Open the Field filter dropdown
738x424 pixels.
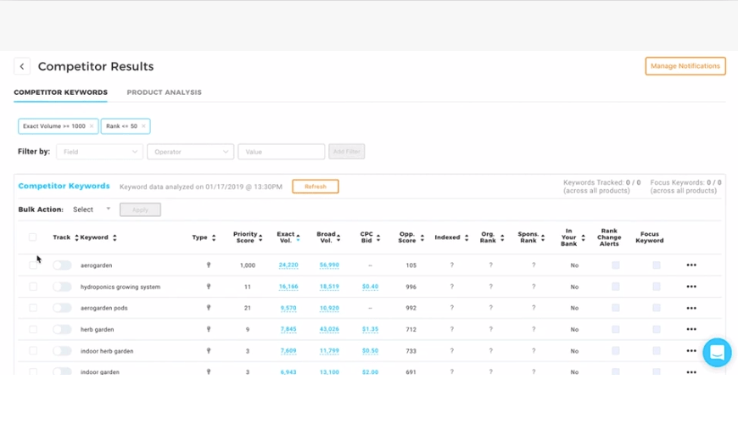pos(99,152)
